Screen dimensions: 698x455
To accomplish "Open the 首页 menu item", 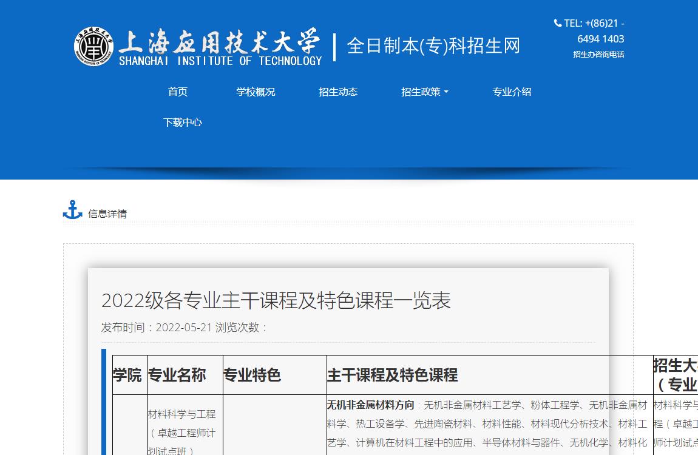I will [x=178, y=92].
